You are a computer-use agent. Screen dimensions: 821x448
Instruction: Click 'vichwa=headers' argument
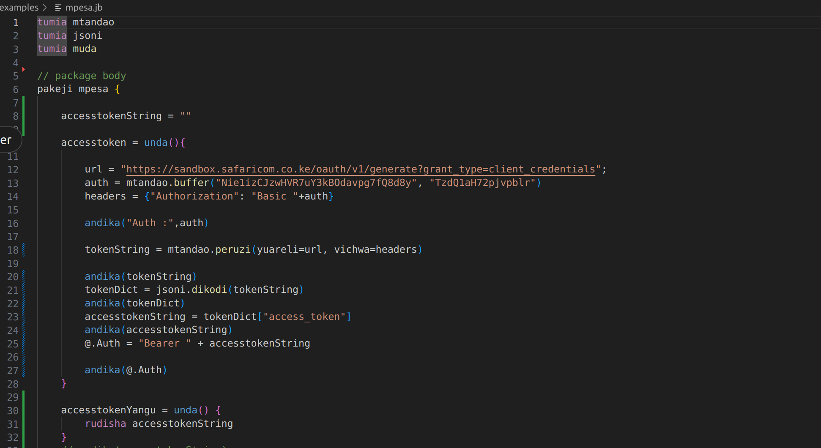point(375,249)
